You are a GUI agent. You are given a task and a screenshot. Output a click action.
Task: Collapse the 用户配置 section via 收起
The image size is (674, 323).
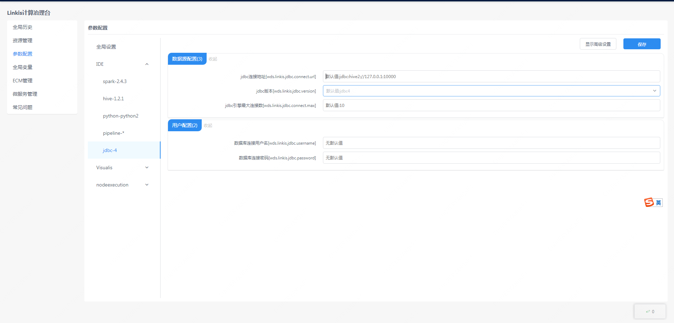pos(208,126)
